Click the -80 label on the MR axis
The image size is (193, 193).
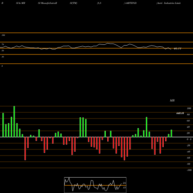(188, 164)
